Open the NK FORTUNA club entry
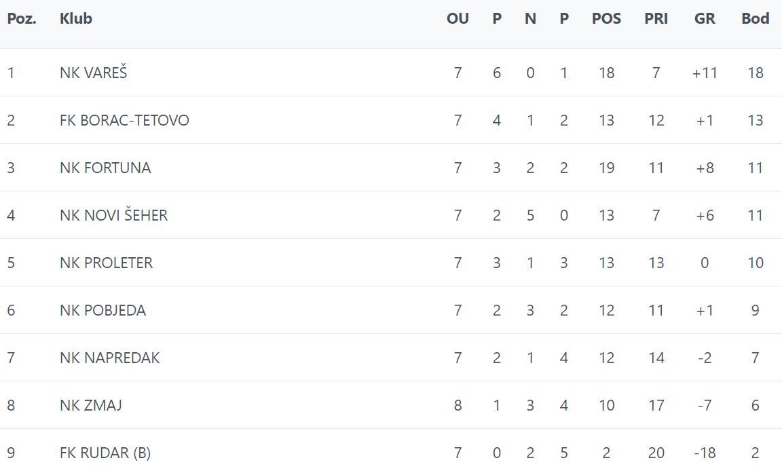The height and width of the screenshot is (473, 782). click(x=105, y=168)
